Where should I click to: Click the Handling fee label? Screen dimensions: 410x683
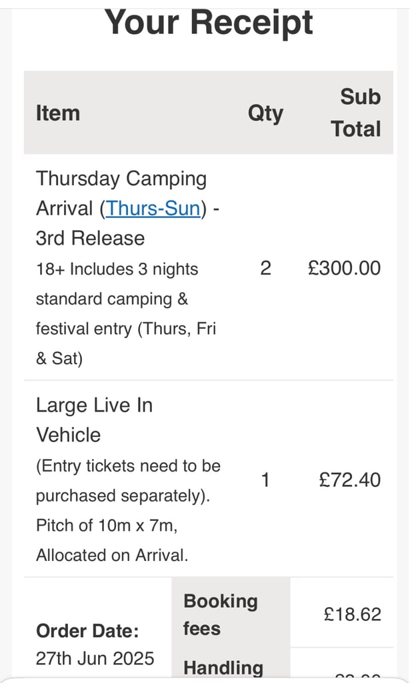pos(223,668)
